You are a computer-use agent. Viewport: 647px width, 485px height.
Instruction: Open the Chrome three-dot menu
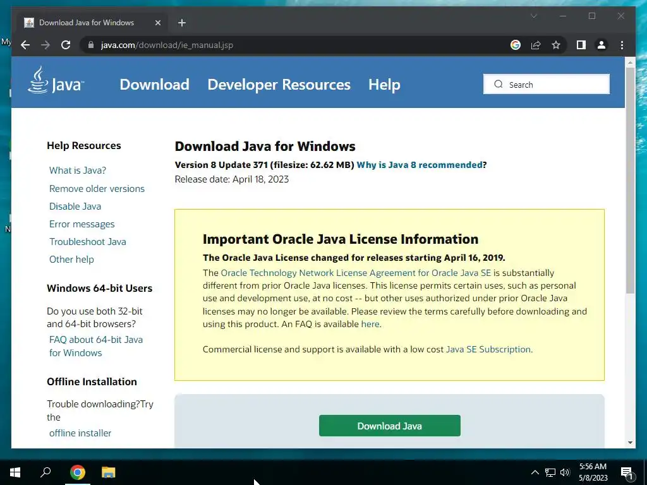(622, 45)
